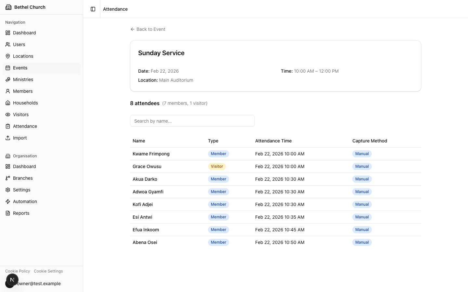
Task: Click the Attendance breadcrumb title in header
Action: (115, 9)
